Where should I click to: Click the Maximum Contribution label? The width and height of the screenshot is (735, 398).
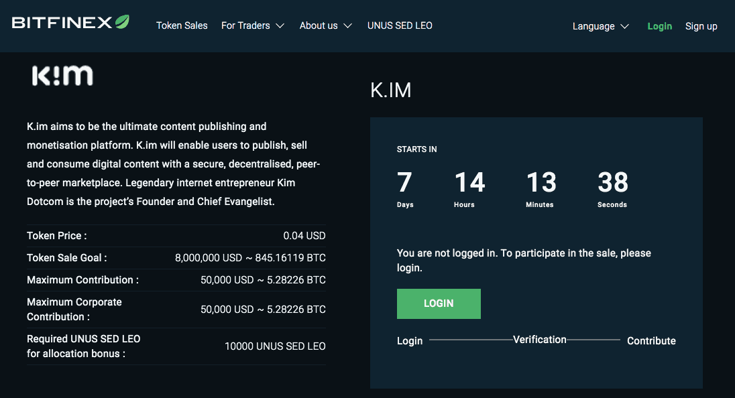82,280
